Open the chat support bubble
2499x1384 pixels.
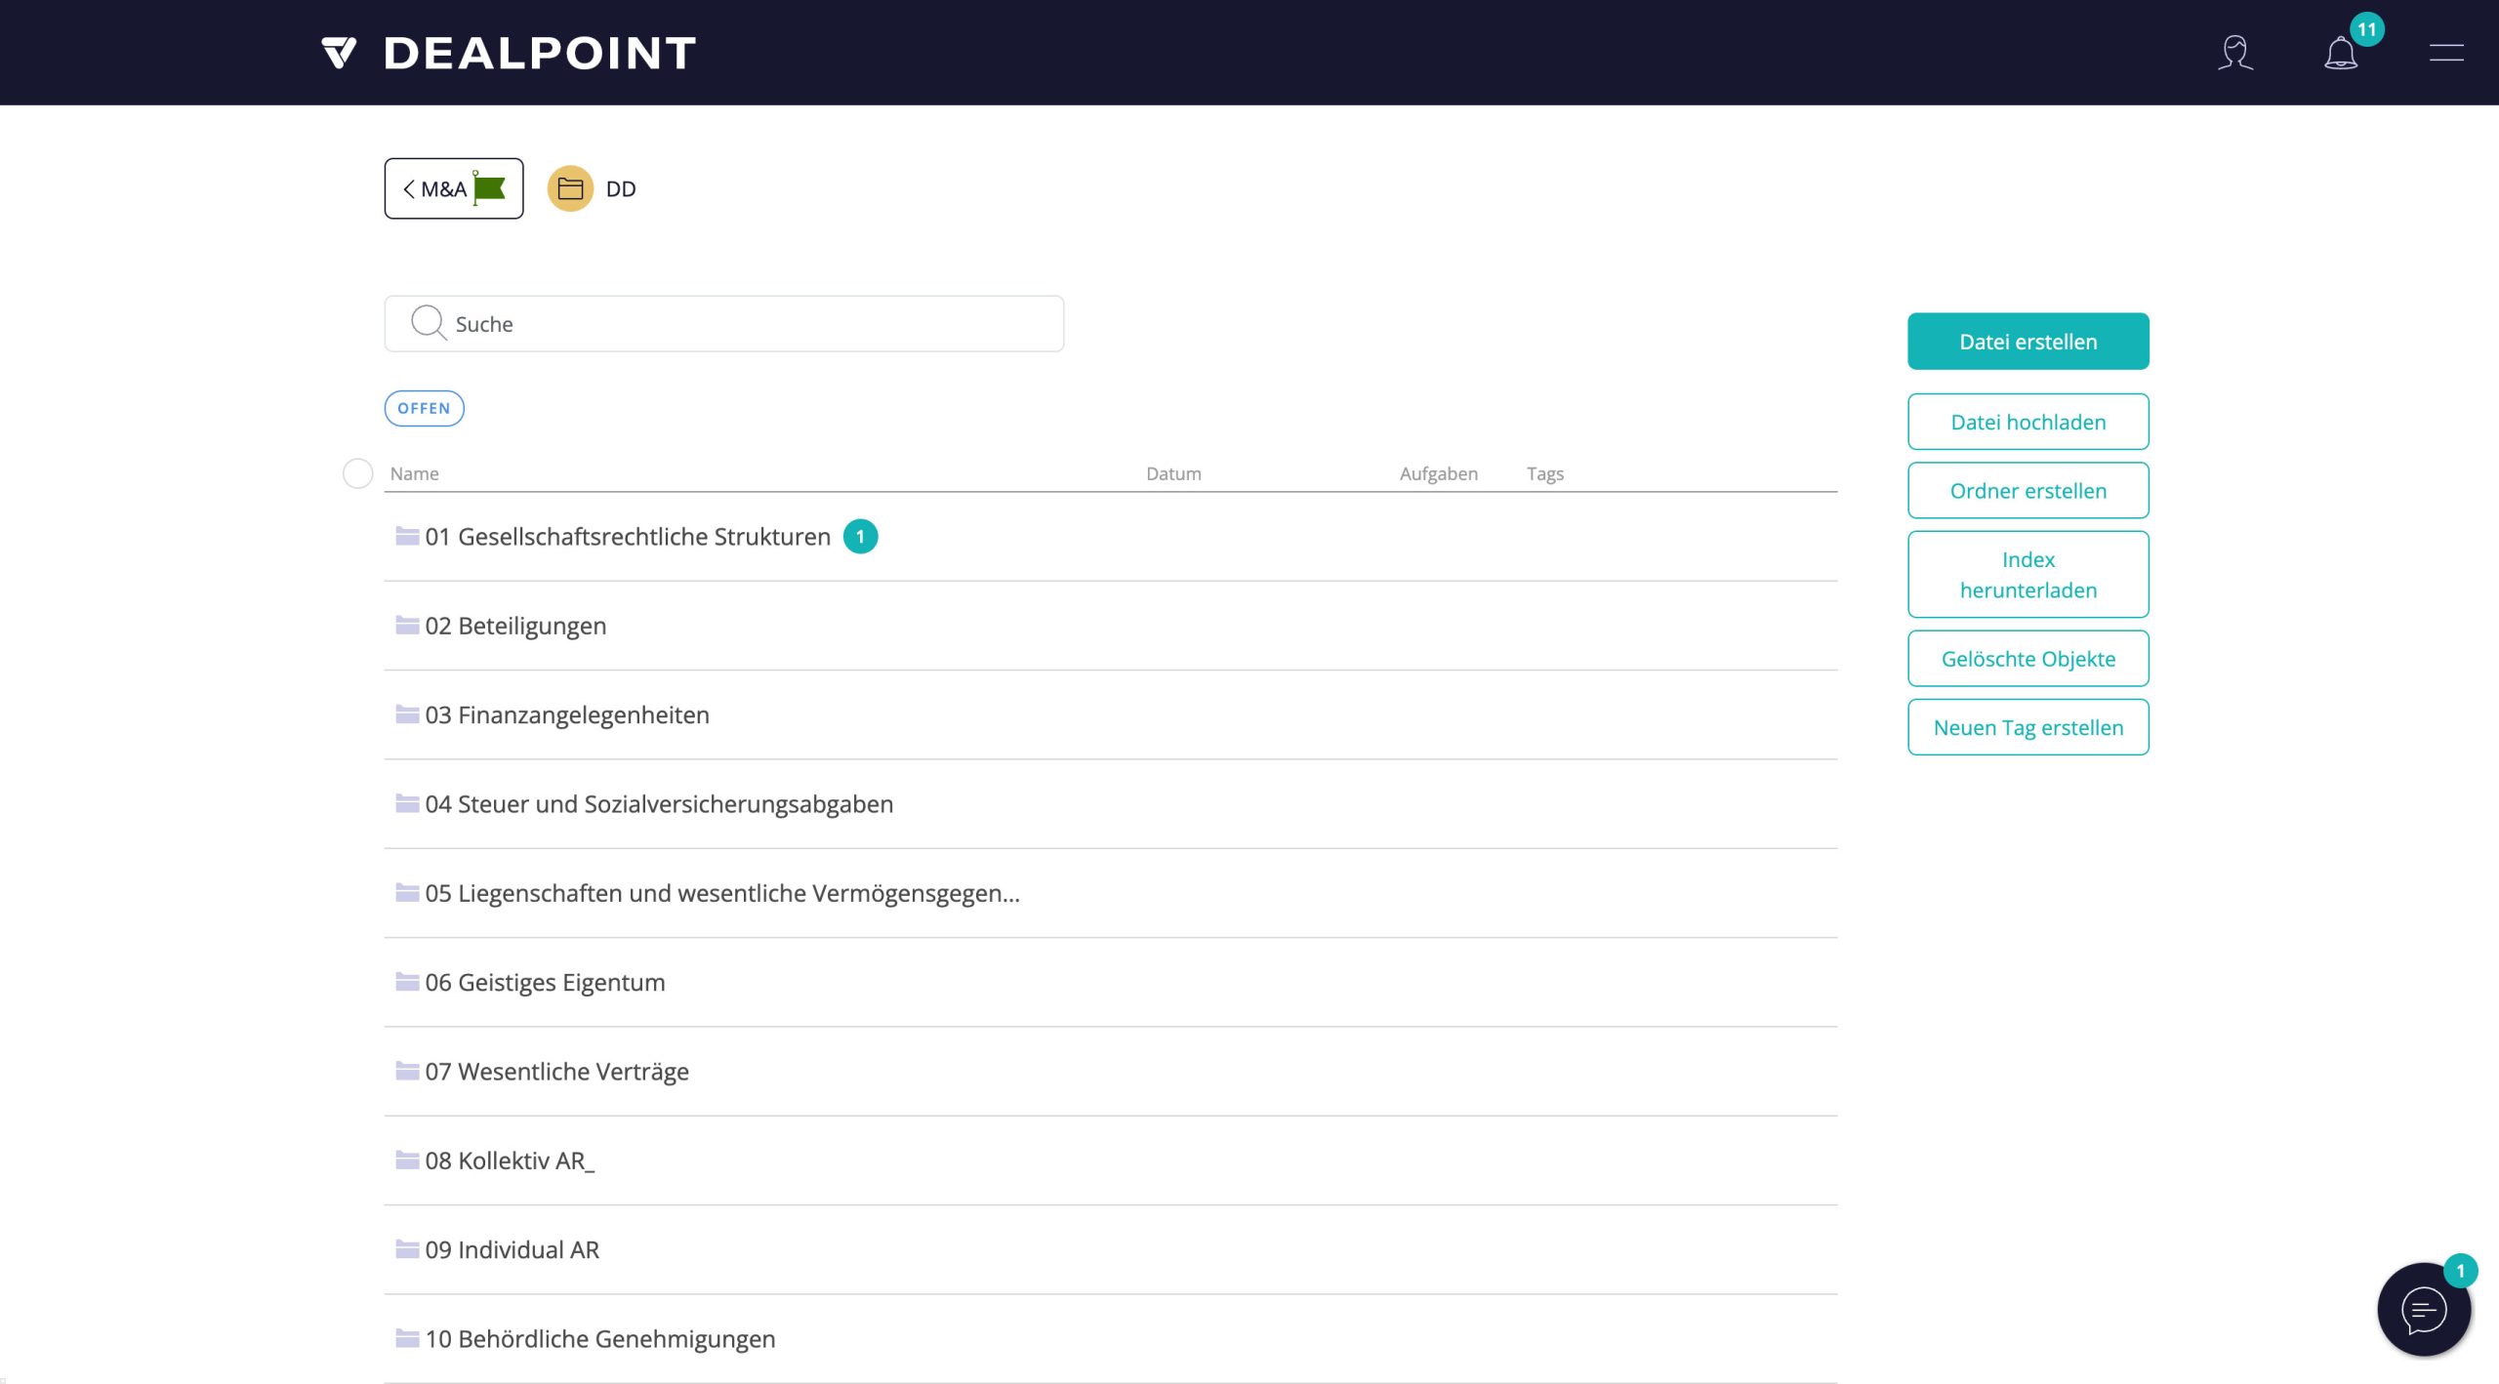point(2424,1310)
